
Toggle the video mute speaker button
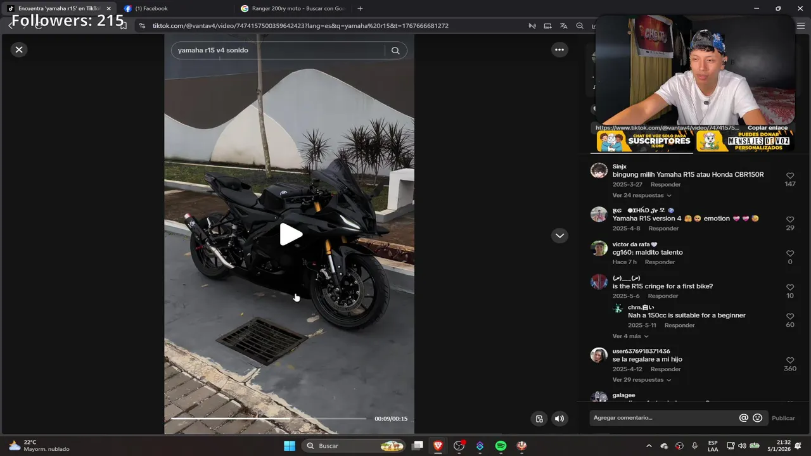(559, 419)
